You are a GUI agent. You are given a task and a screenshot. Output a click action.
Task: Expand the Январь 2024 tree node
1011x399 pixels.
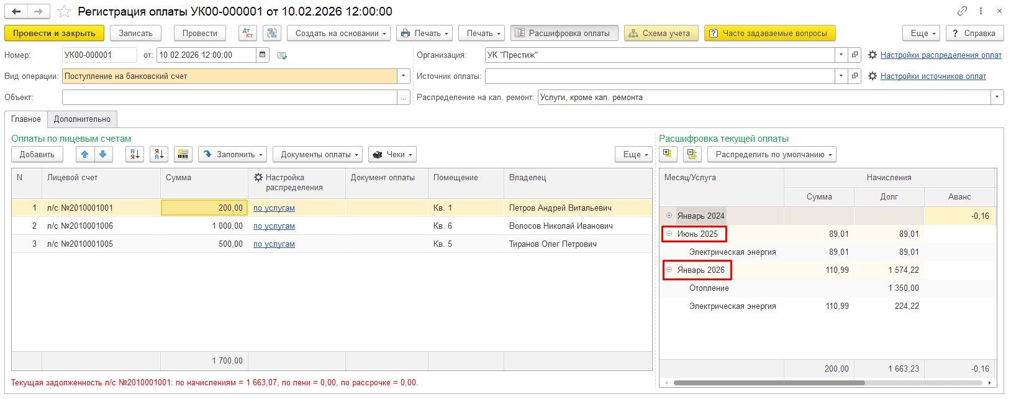coord(669,216)
